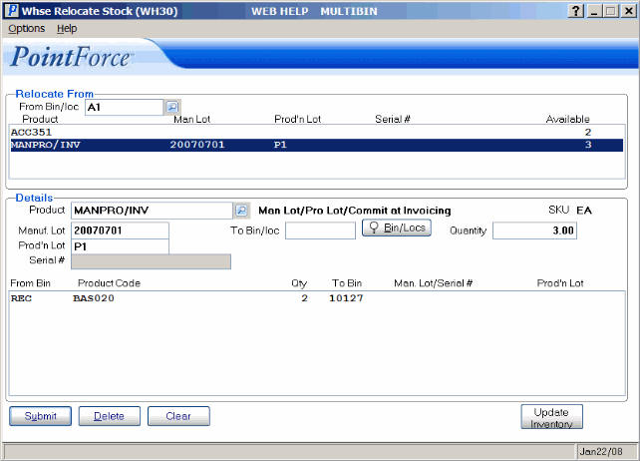
Task: Open the Bin/Locs lookup button
Action: pos(397,229)
